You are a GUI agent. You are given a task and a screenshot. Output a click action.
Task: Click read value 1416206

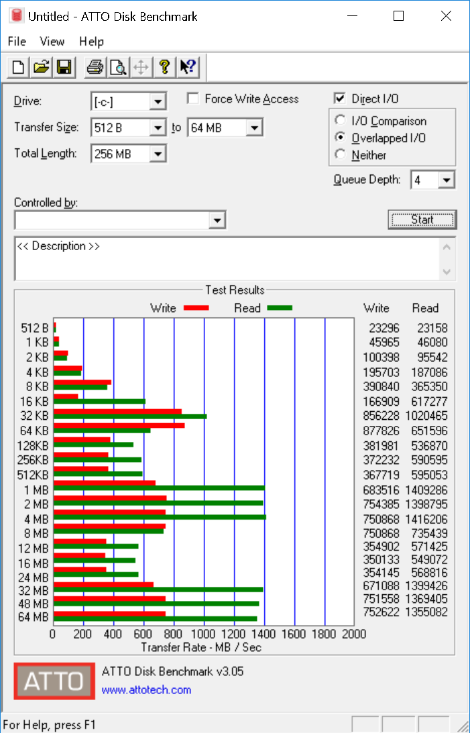[426, 519]
